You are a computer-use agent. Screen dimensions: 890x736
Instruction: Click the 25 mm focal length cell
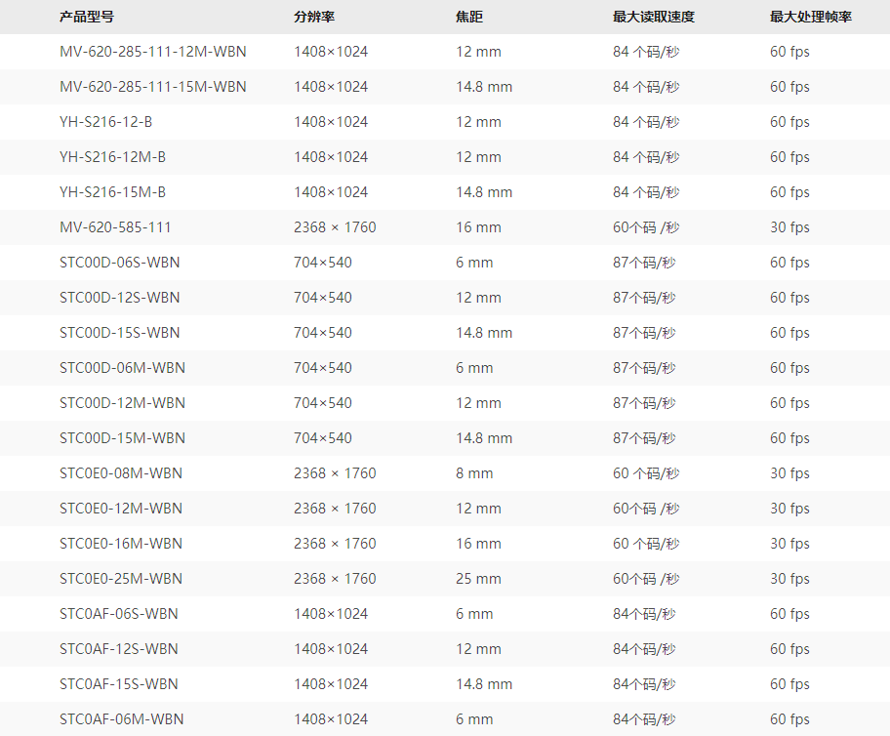[478, 579]
